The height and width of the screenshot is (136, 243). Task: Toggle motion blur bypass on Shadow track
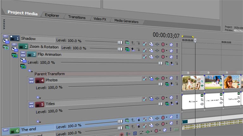[x=145, y=44]
